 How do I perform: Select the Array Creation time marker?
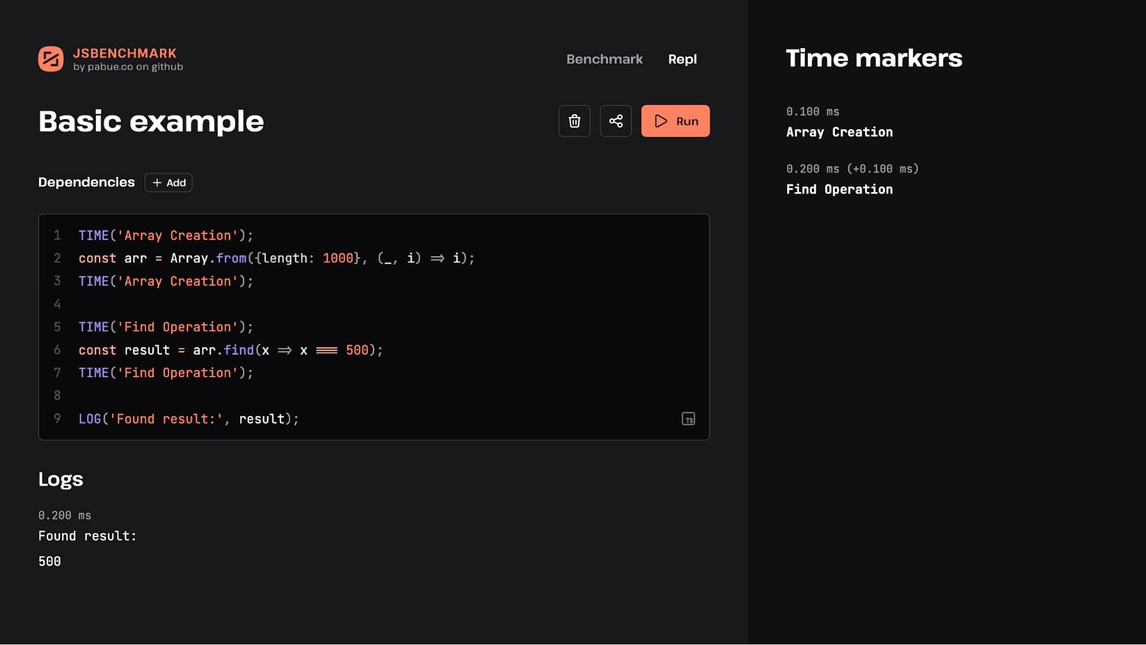[839, 131]
